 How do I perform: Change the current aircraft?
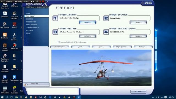pyautogui.click(x=87, y=23)
